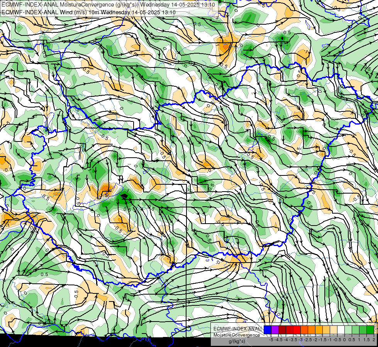Click the purple legend swatch

(275, 330)
